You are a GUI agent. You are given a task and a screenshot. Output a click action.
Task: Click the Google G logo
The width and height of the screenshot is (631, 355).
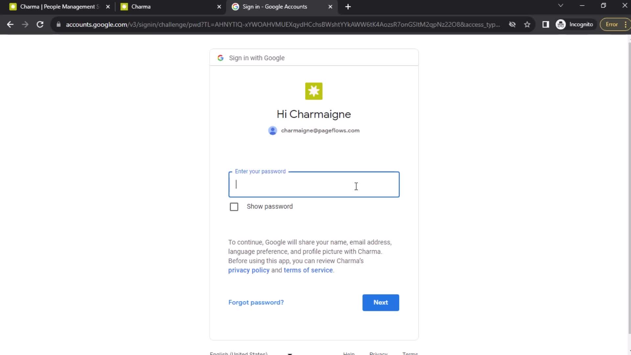tap(221, 58)
